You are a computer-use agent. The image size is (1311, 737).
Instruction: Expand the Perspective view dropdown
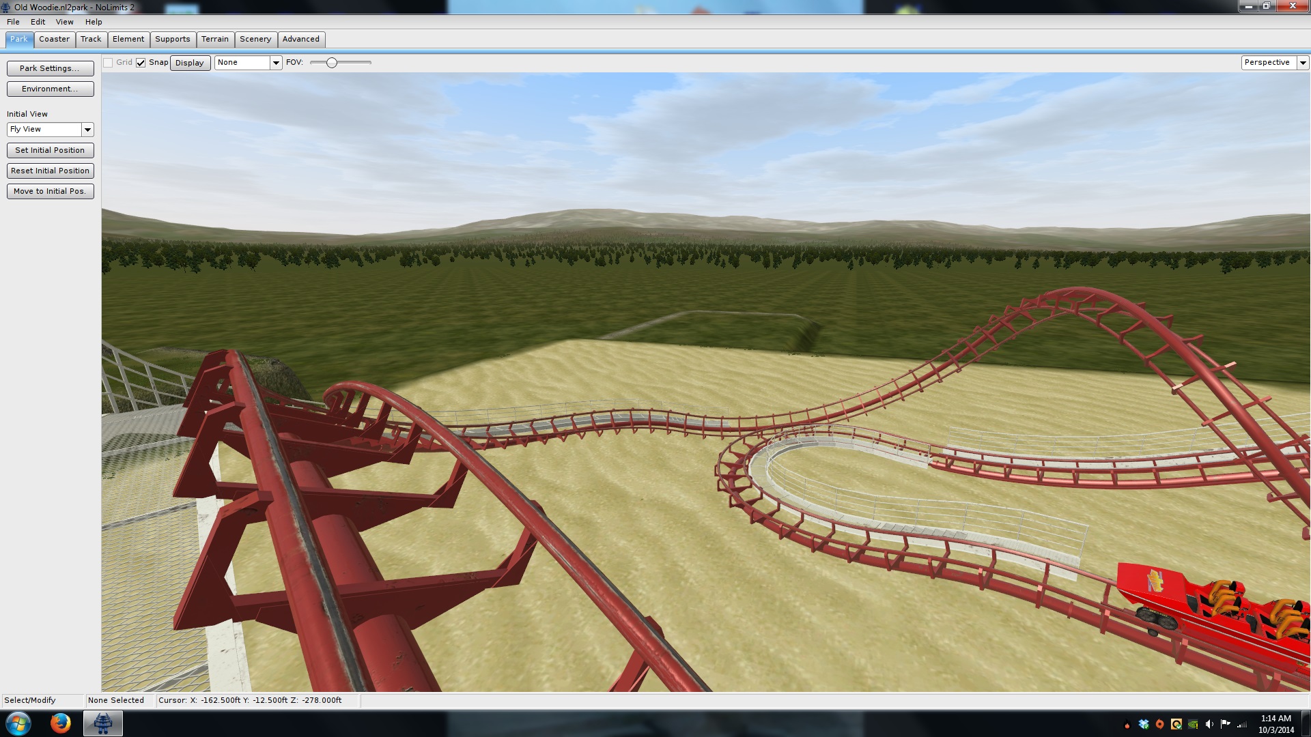[x=1302, y=63]
